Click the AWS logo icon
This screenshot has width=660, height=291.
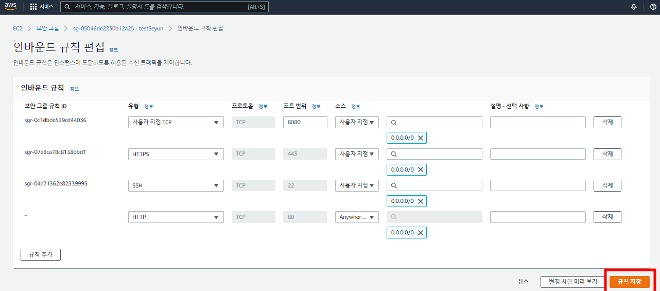11,7
